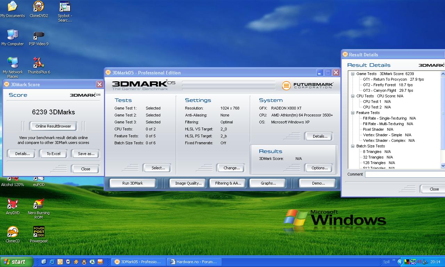Select GT1 - Return To Proxycon result
445x267 pixels.
click(x=393, y=79)
